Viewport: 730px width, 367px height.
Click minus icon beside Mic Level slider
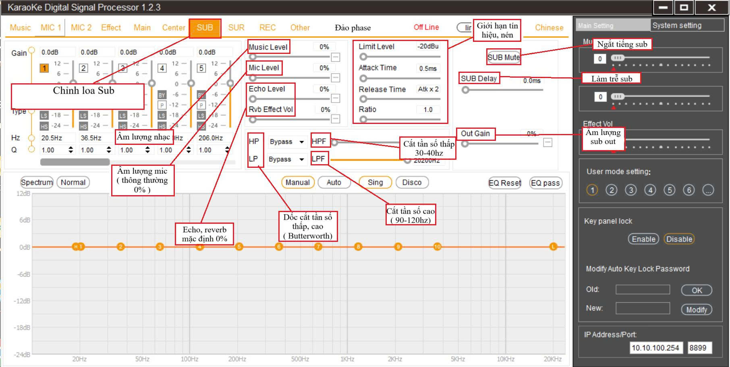click(335, 78)
